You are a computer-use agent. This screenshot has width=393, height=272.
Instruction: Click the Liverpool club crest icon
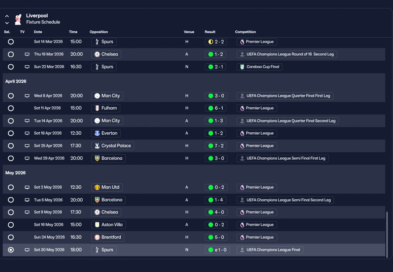click(18, 19)
